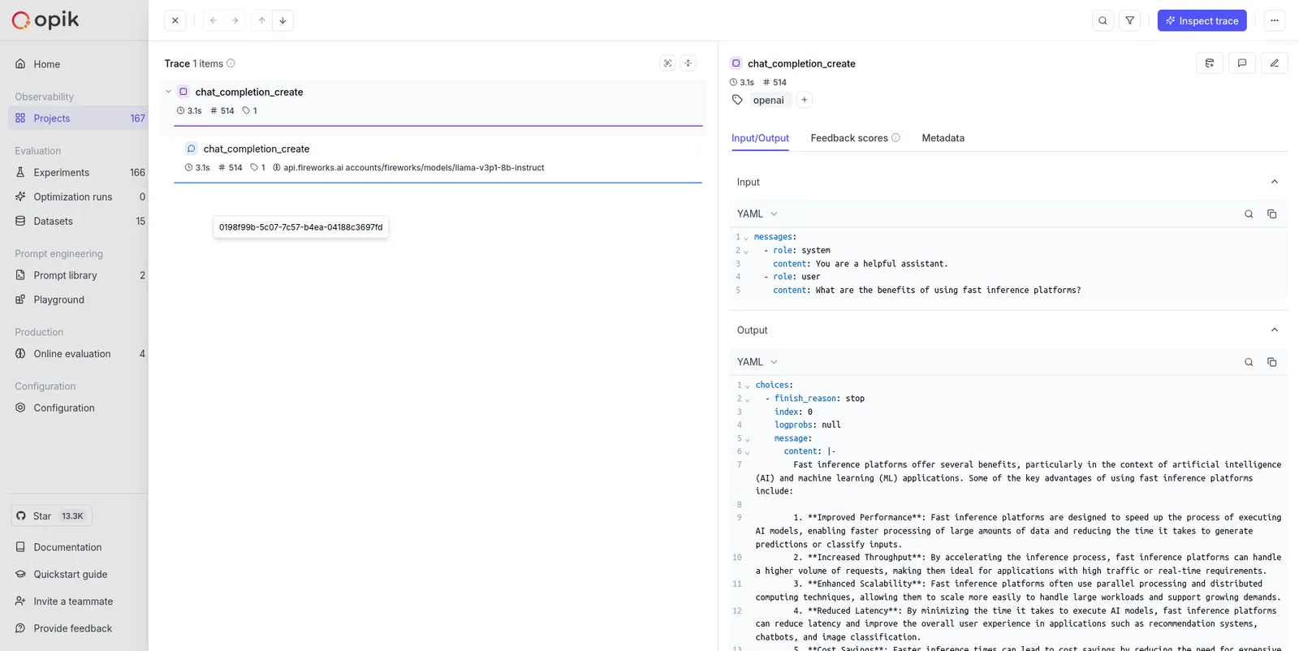Switch to the Input/Output tab

tap(760, 138)
